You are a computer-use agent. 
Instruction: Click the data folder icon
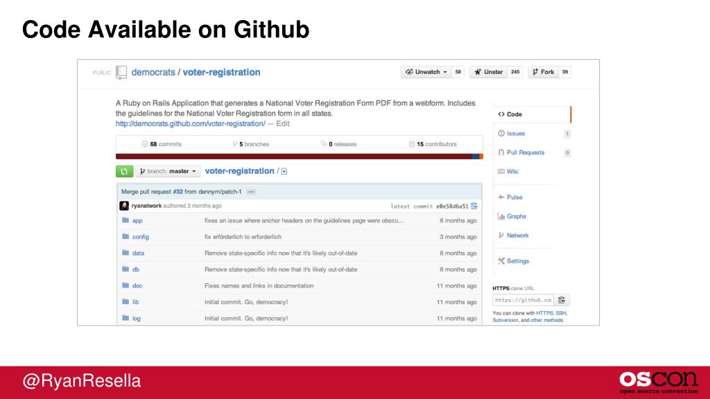click(x=125, y=253)
